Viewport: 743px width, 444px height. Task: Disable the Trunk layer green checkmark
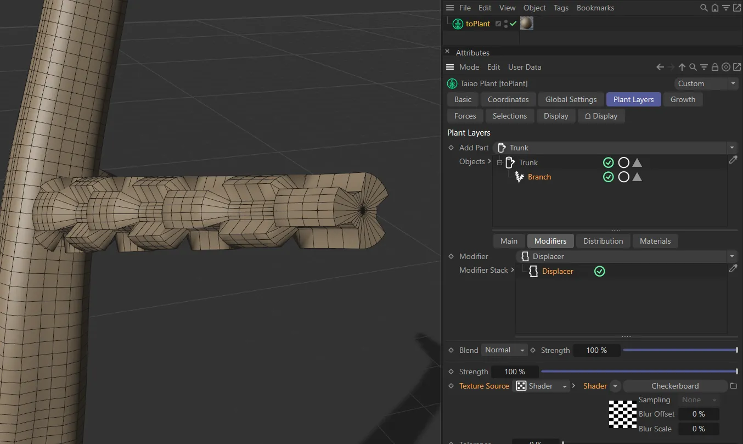608,162
